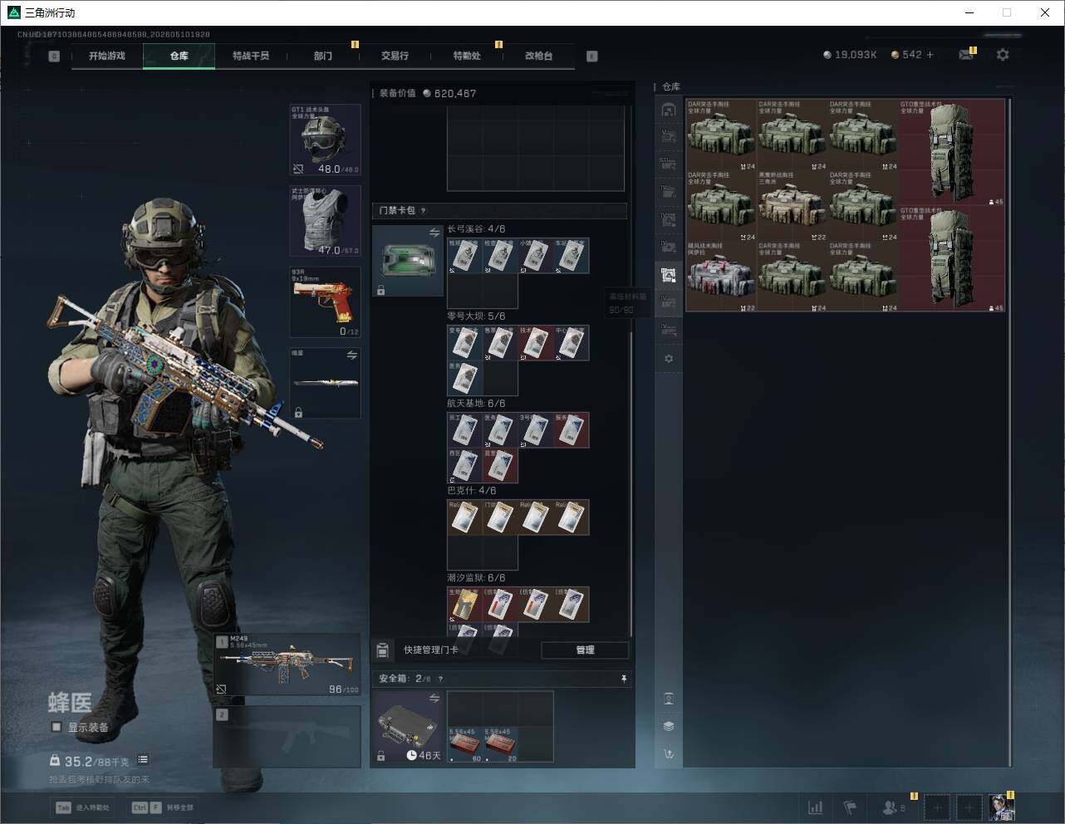
Task: Switch to the 开始游戏 tab
Action: [107, 56]
